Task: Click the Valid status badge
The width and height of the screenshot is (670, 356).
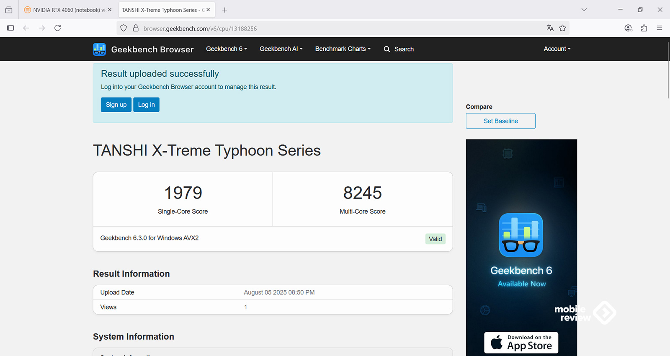Action: [x=435, y=239]
